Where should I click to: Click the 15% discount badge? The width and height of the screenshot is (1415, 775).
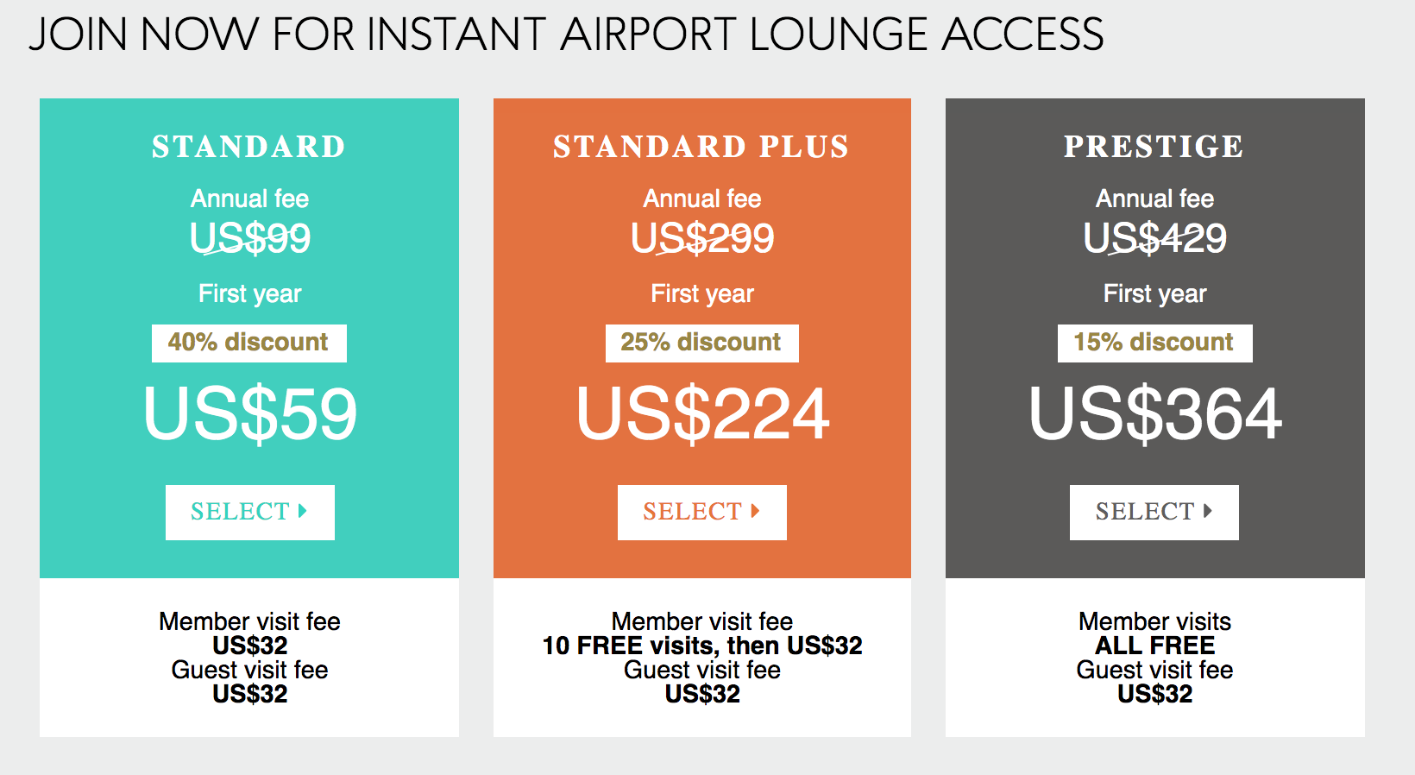click(x=1154, y=343)
